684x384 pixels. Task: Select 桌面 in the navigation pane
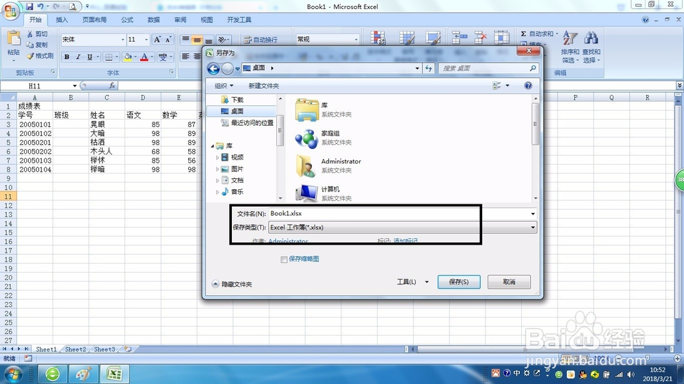(x=241, y=111)
